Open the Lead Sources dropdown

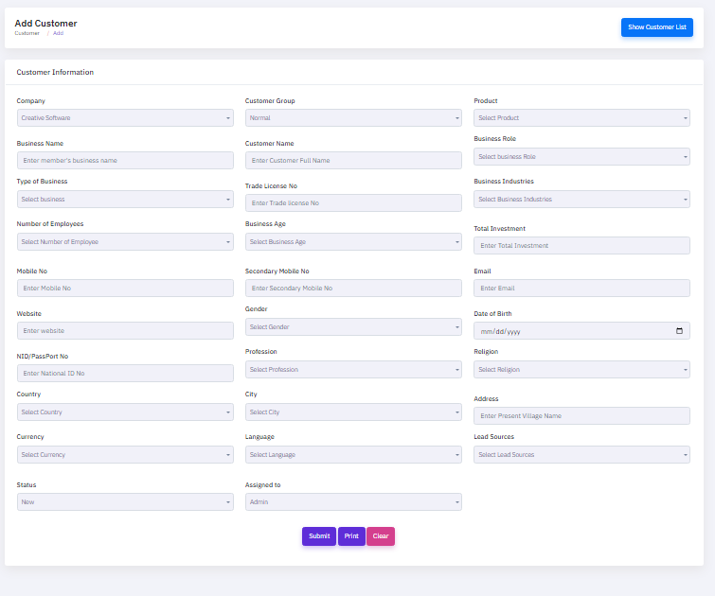[x=581, y=455]
